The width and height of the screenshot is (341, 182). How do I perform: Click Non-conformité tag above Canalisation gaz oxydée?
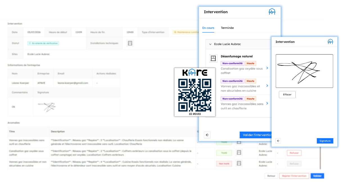[x=232, y=63]
